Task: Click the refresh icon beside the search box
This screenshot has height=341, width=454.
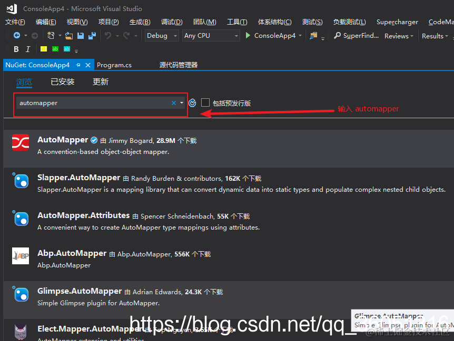Action: click(192, 103)
